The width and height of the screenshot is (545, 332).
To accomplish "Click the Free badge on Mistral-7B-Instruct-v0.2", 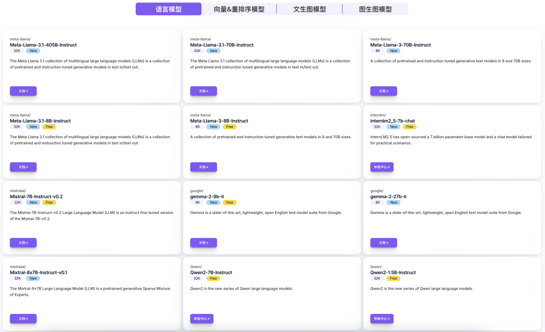I will pyautogui.click(x=49, y=202).
